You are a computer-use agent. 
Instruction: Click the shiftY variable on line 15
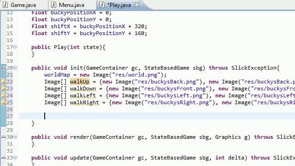point(60,33)
